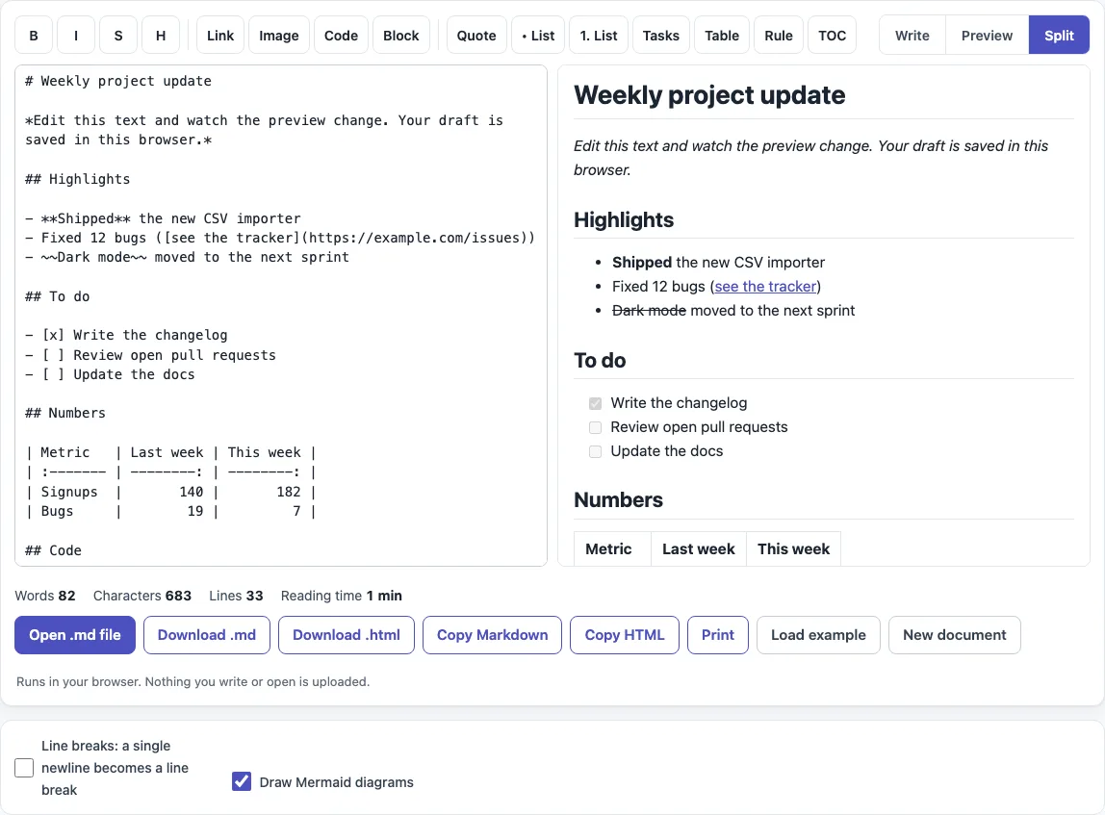Click the '# Weekly project update' editor line
Viewport: 1105px width, 815px height.
(x=118, y=81)
